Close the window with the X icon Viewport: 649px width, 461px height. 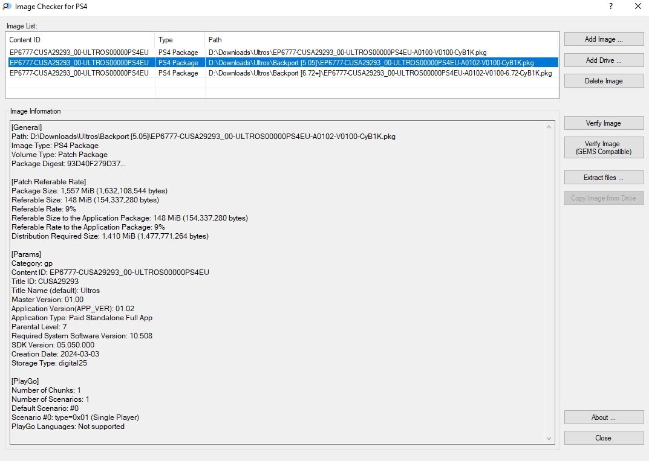click(x=638, y=7)
